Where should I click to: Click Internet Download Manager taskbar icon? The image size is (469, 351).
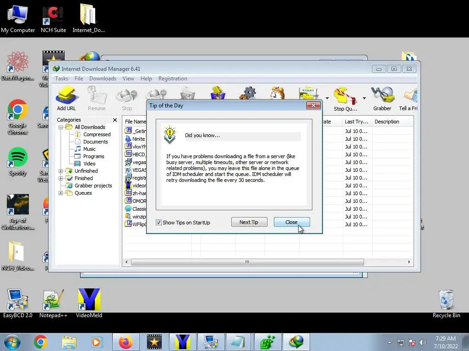[x=296, y=342]
